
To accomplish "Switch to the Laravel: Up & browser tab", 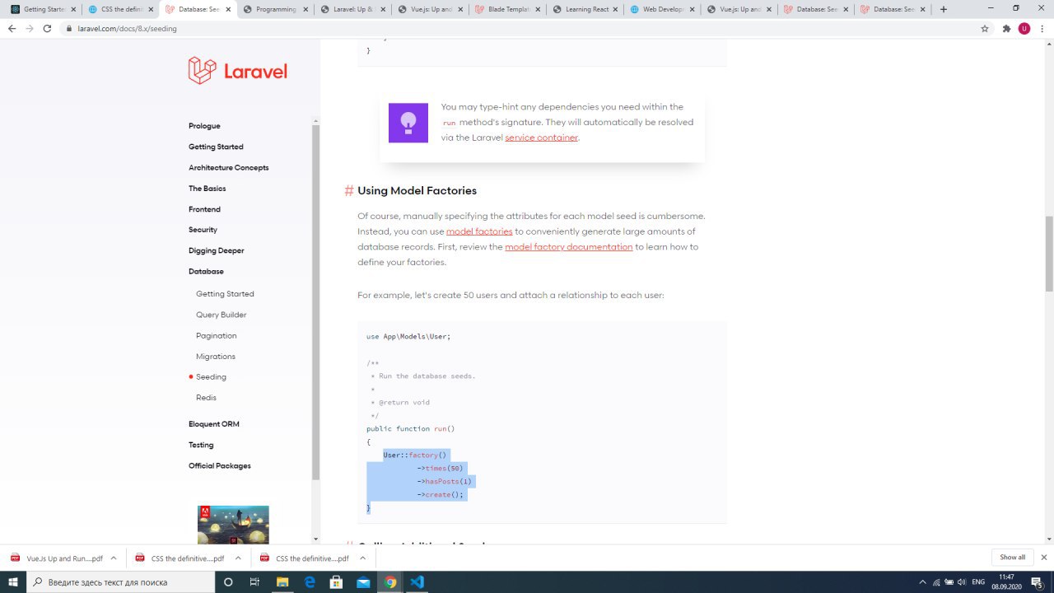I will tap(352, 9).
